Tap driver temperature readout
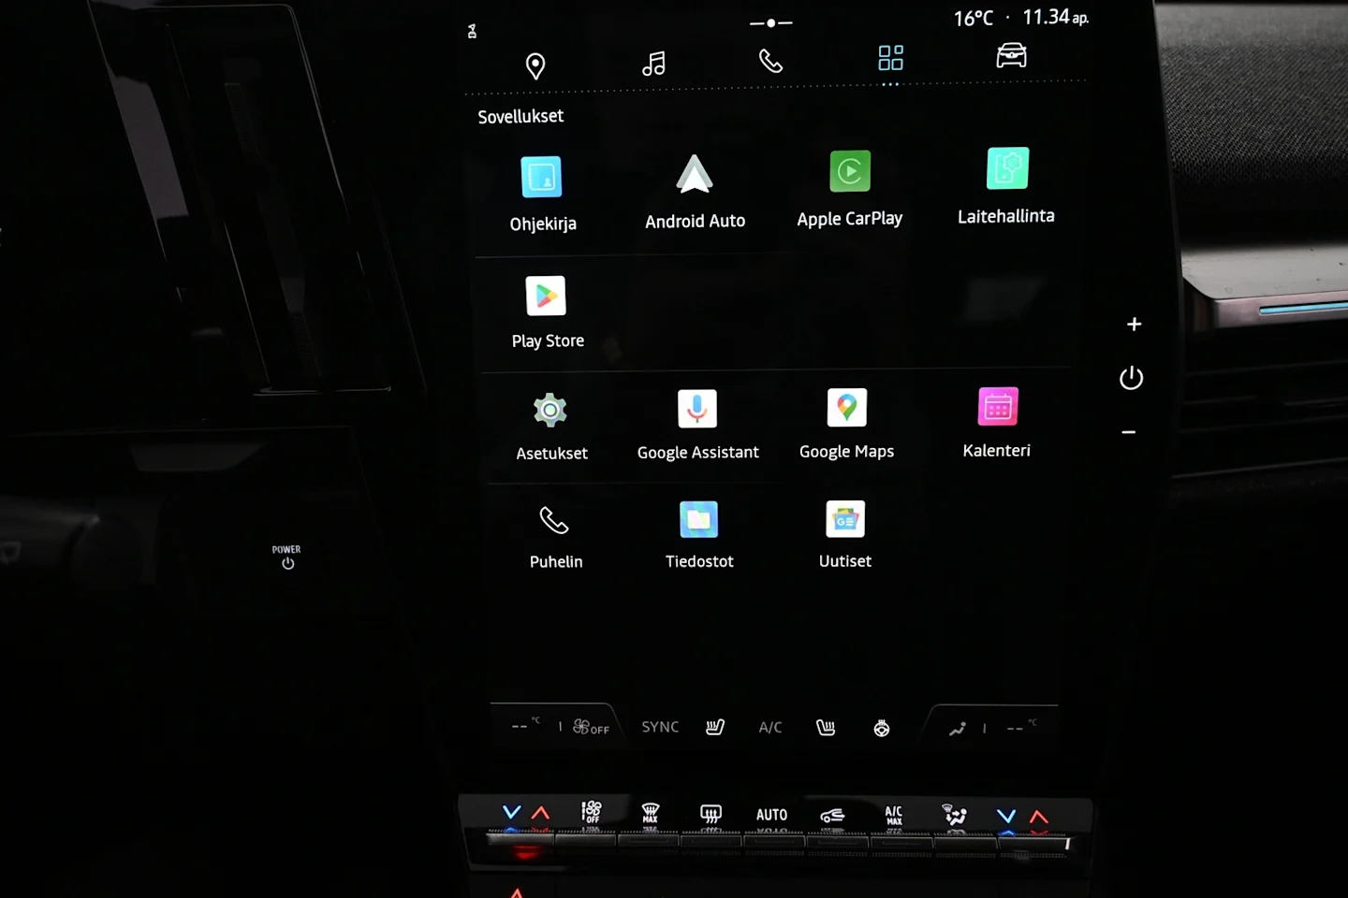This screenshot has height=898, width=1348. [x=526, y=725]
